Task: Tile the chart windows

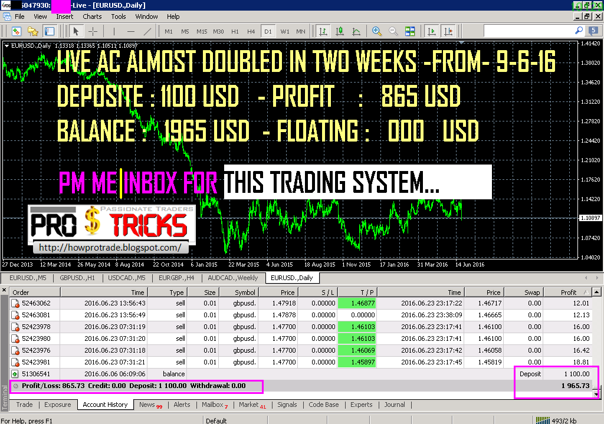Action: [410, 32]
